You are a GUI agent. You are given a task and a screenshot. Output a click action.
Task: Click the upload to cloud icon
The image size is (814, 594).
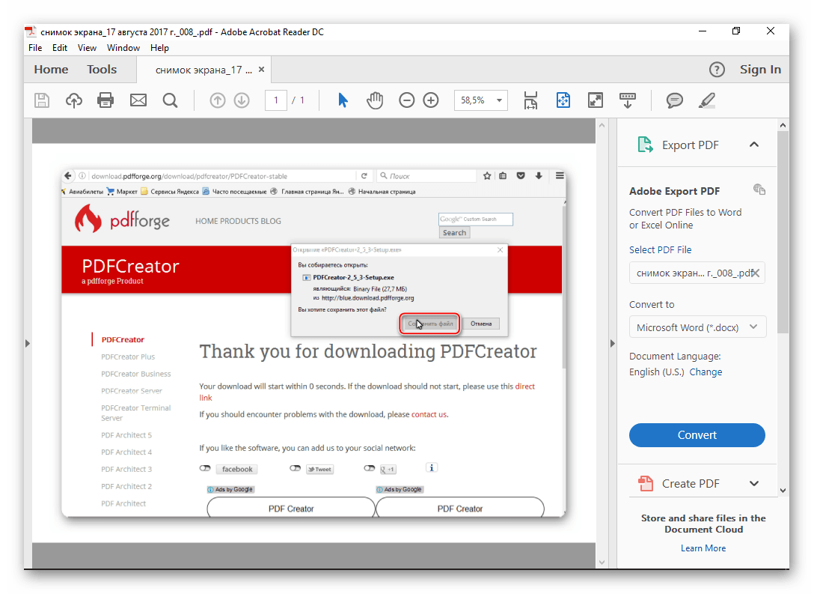(x=74, y=100)
